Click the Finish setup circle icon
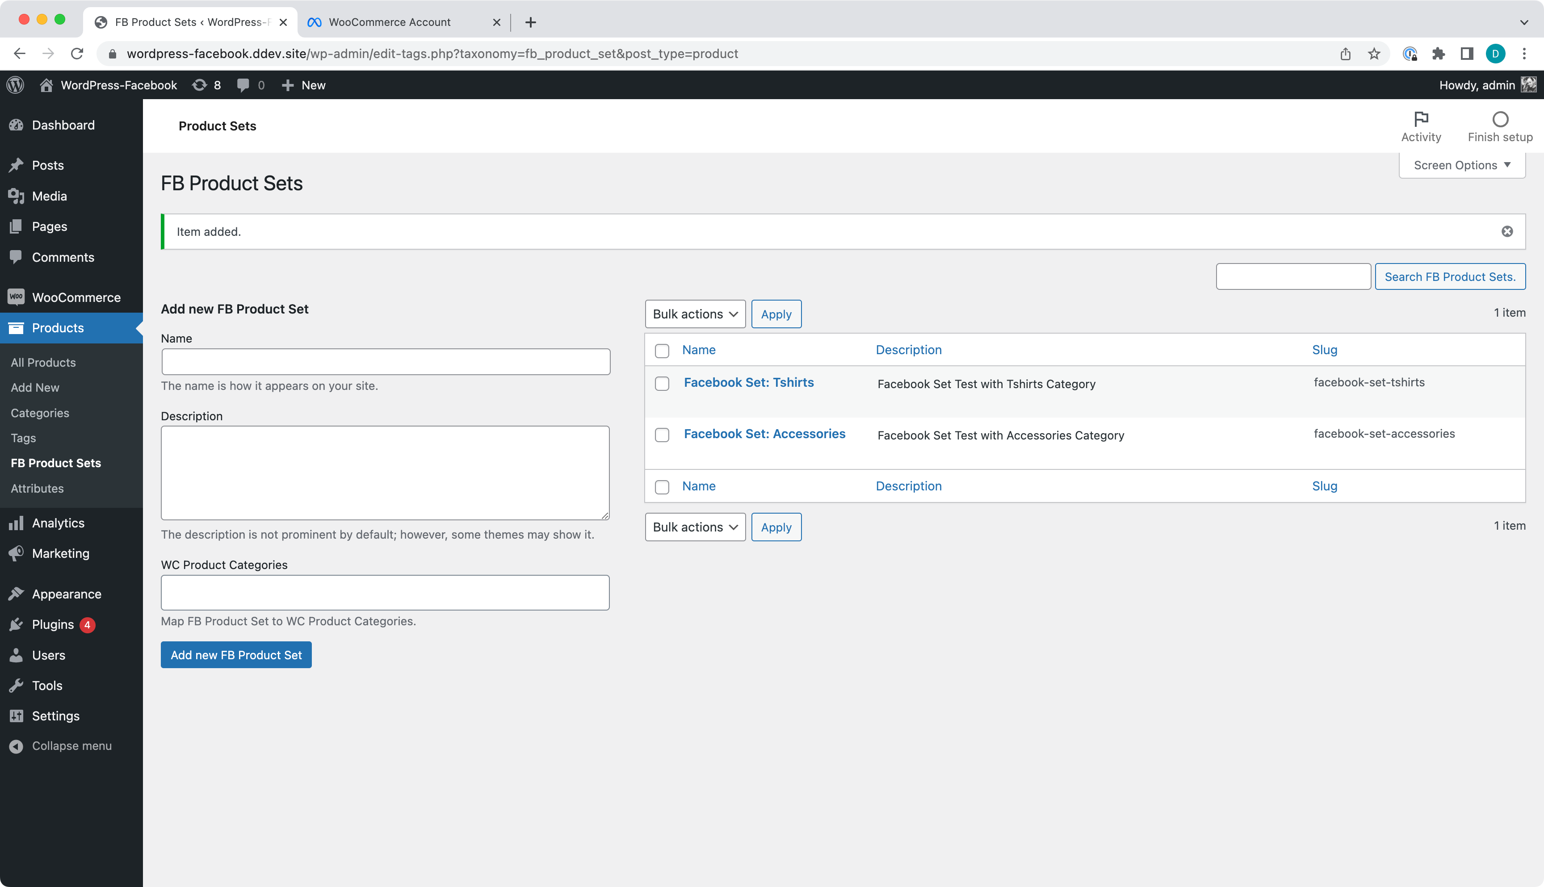 (x=1500, y=119)
